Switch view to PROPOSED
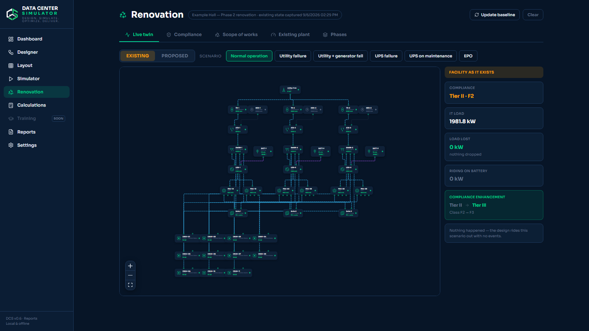This screenshot has width=589, height=331. pos(175,56)
